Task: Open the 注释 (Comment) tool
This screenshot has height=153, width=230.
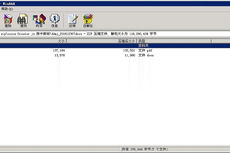Action: pyautogui.click(x=72, y=21)
